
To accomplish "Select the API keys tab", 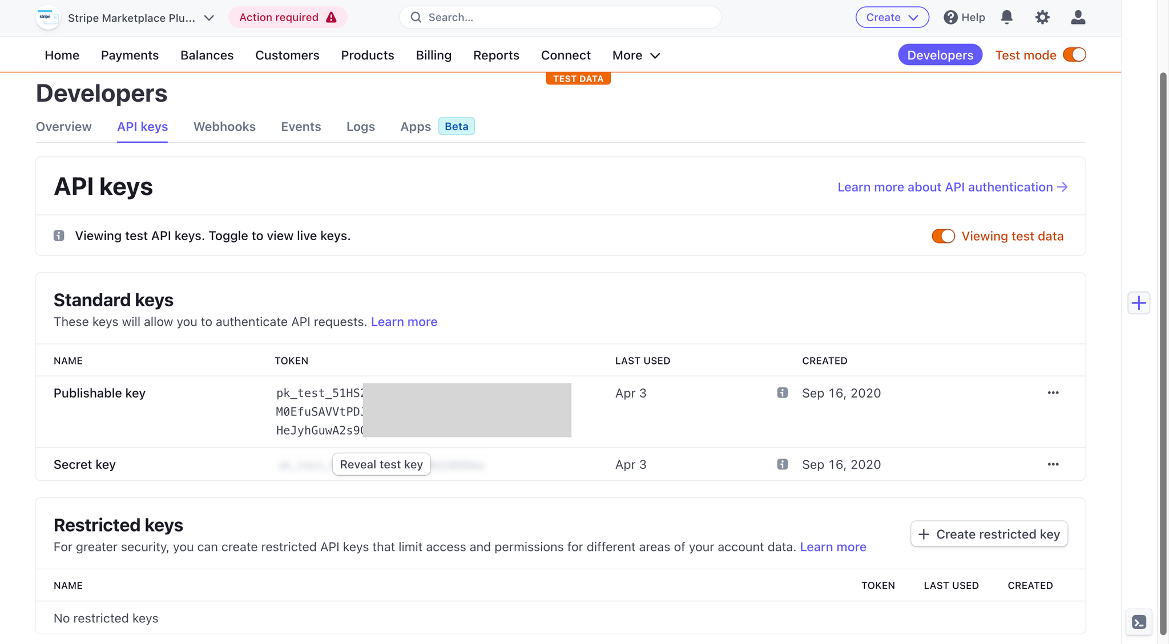I will click(x=142, y=127).
